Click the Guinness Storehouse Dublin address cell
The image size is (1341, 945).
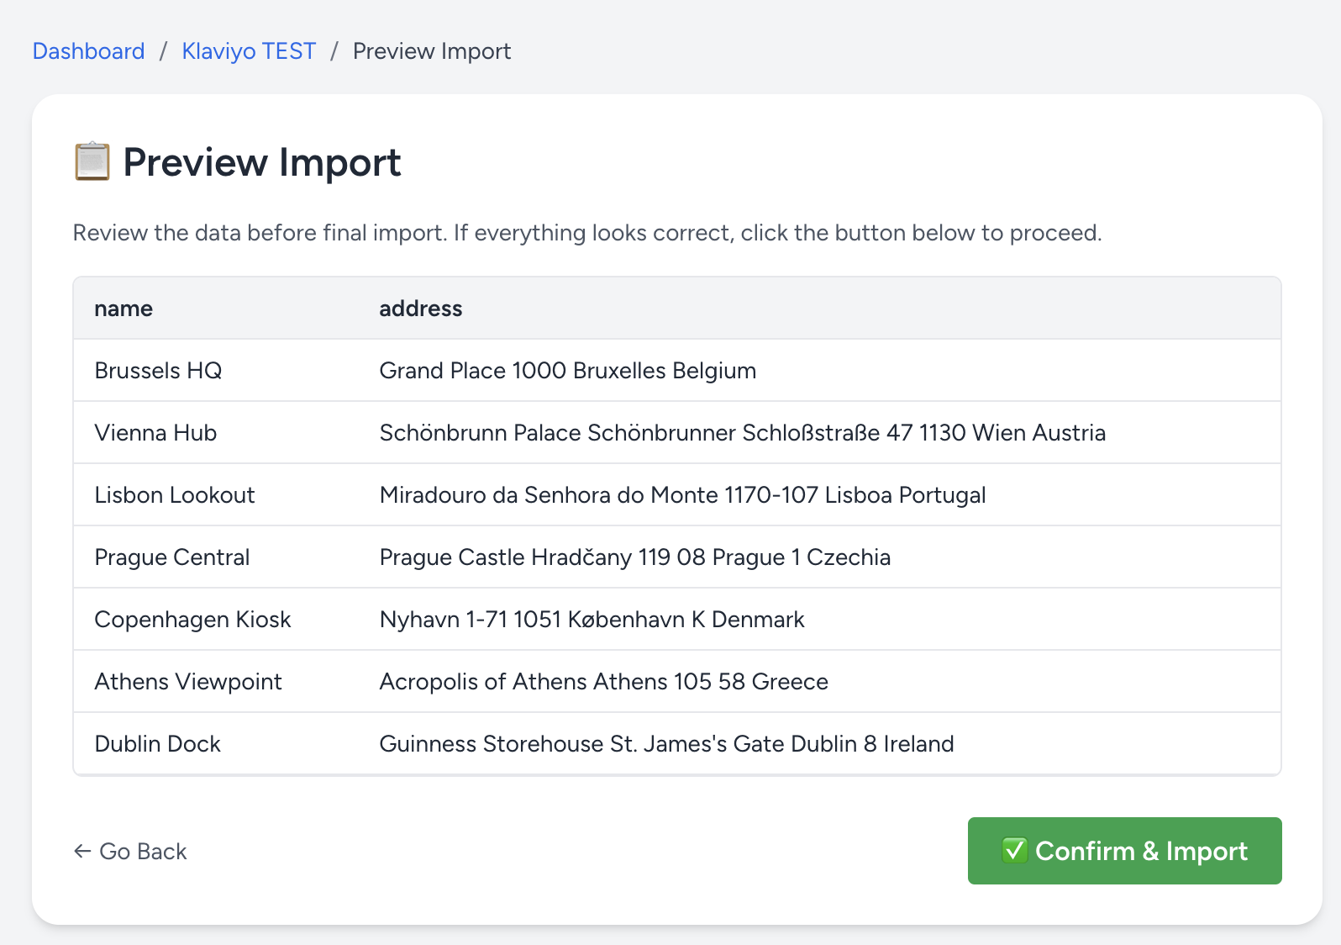coord(666,744)
